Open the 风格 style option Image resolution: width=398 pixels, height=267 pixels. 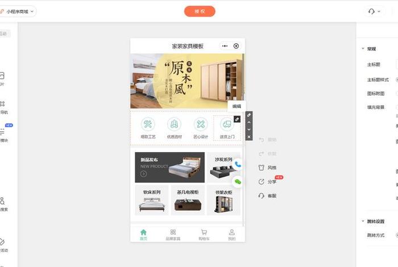pos(268,168)
